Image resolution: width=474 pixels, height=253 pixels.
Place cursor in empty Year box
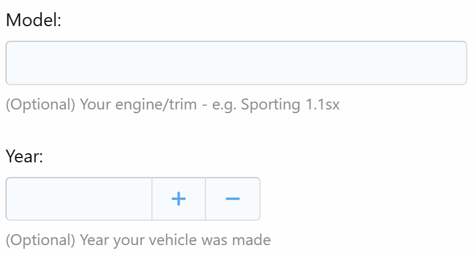[x=79, y=199]
